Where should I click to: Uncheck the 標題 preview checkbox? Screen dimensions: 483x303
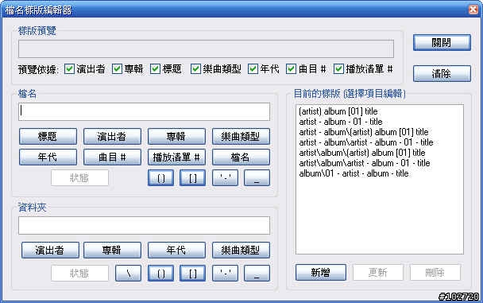click(155, 68)
